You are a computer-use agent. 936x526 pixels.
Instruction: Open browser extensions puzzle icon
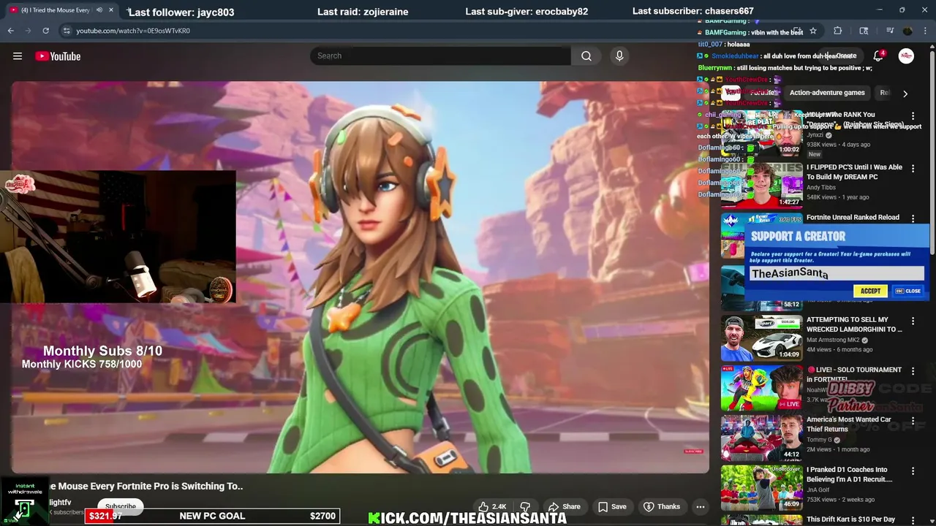coord(838,31)
